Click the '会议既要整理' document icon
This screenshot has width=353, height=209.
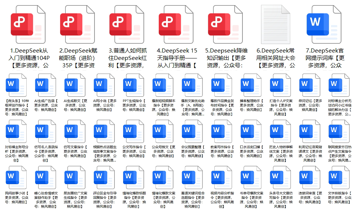coord(191,131)
